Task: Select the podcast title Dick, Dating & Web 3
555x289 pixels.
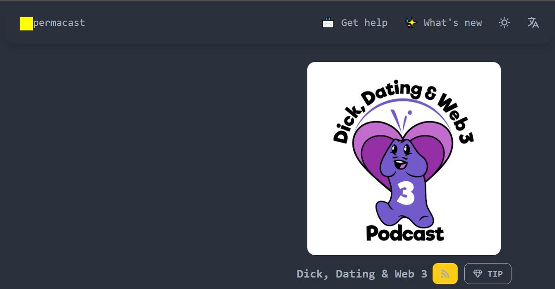Action: (x=362, y=274)
